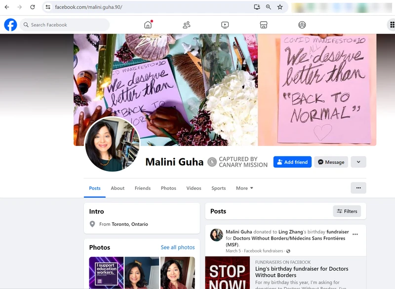The image size is (395, 289).
Task: Click the Intro heading
Action: coord(96,211)
